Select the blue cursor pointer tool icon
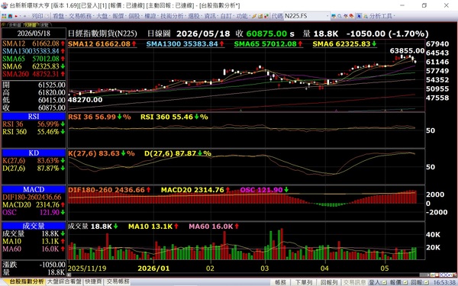The image size is (458, 286). [x=359, y=16]
